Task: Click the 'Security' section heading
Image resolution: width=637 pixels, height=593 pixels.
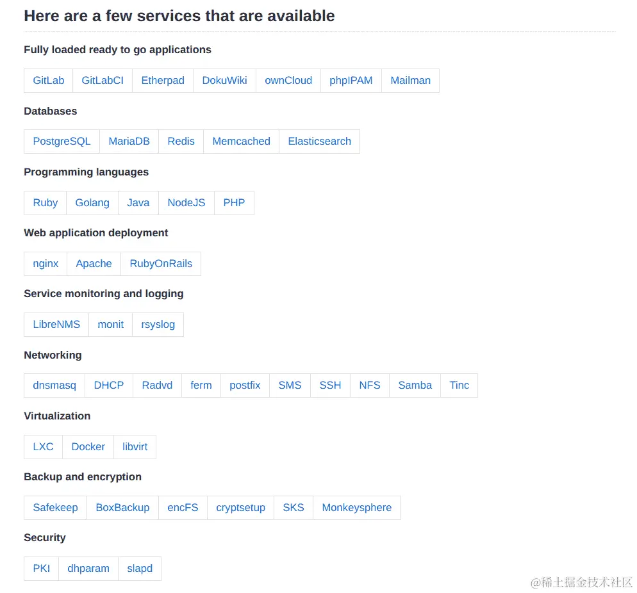Action: point(45,538)
